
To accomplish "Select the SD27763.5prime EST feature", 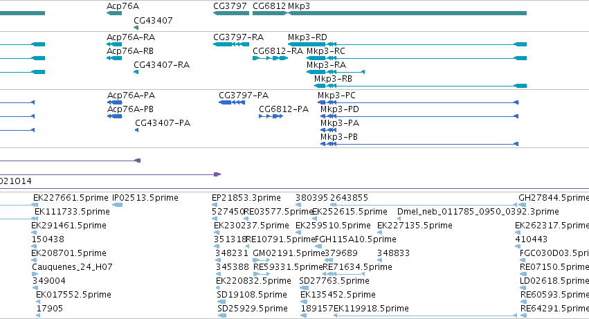I will [304, 288].
